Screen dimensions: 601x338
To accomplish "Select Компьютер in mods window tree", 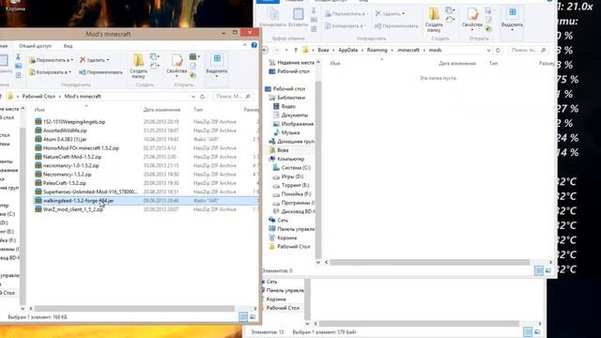I will coord(286,159).
